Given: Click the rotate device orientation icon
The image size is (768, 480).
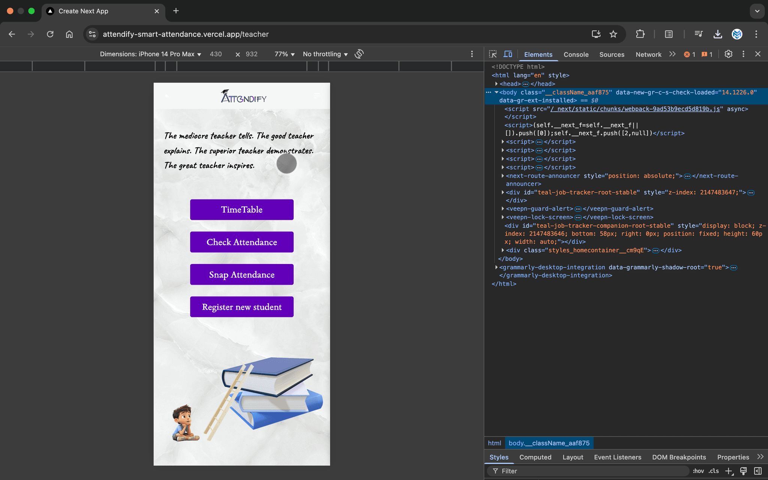Looking at the screenshot, I should point(359,54).
